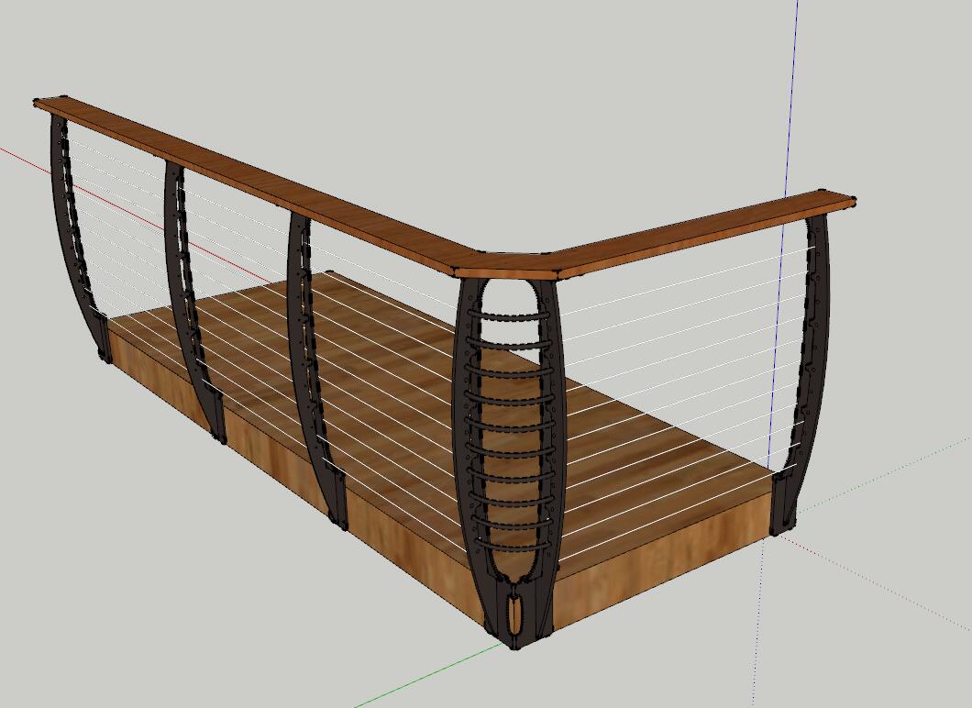
Task: Select the mitered corner piece of the handrail
Action: [510, 265]
